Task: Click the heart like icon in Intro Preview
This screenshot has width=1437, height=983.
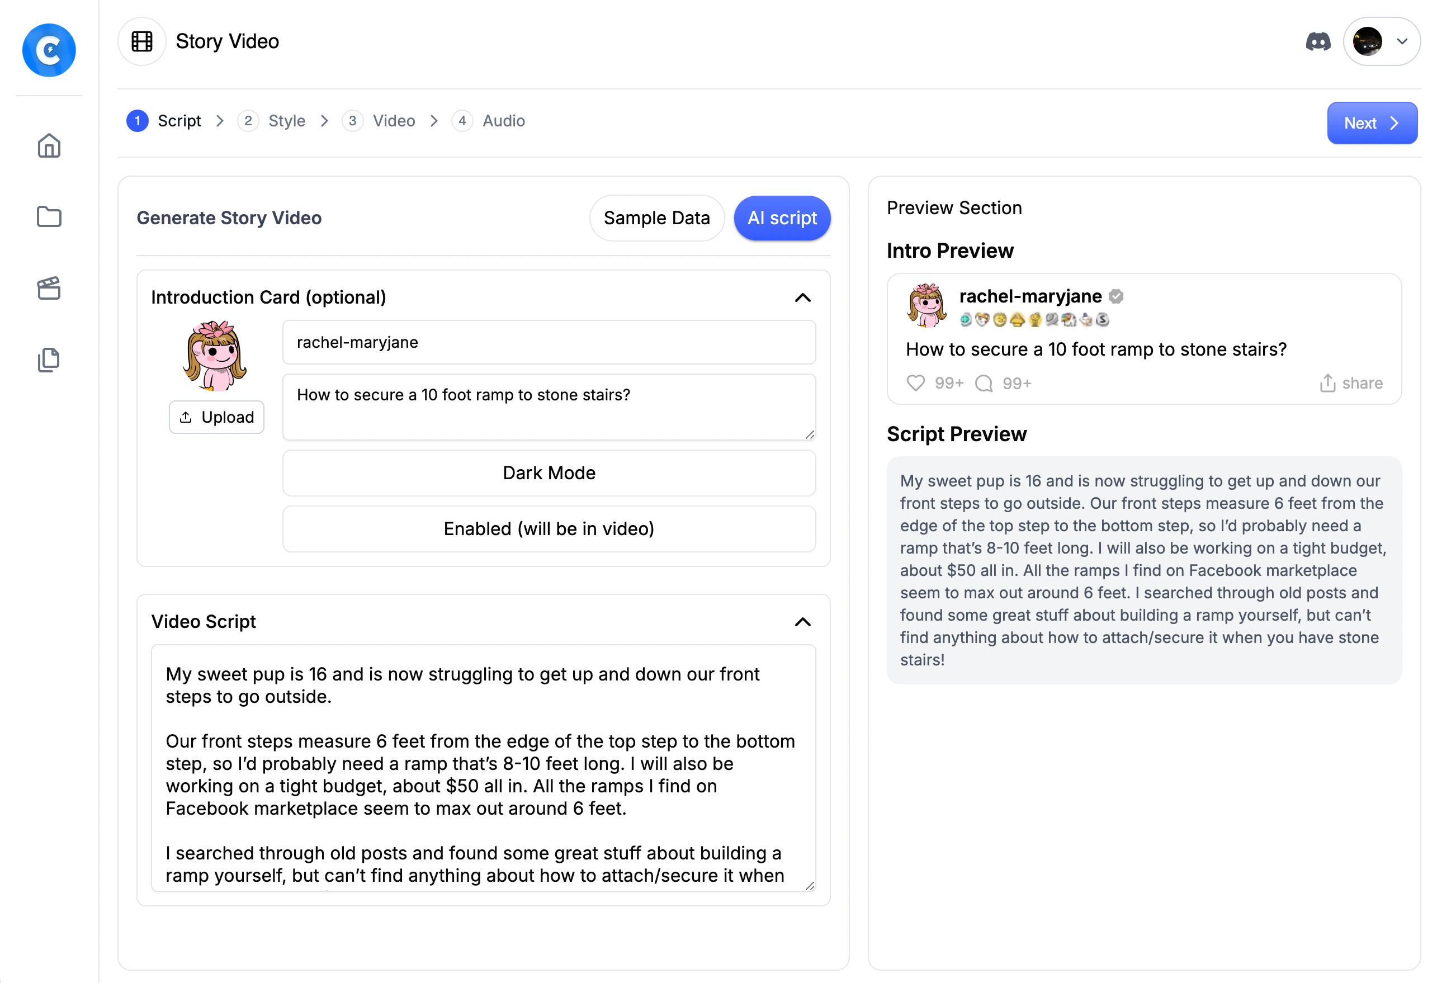Action: [916, 382]
